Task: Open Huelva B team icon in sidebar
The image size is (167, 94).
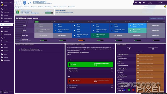Action: tap(2, 57)
